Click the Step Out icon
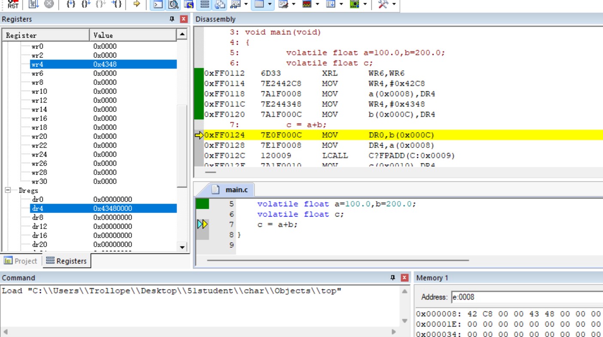This screenshot has width=603, height=337. pos(101,4)
